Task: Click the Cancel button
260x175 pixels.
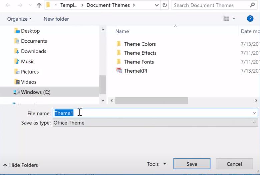Action: coord(234,164)
